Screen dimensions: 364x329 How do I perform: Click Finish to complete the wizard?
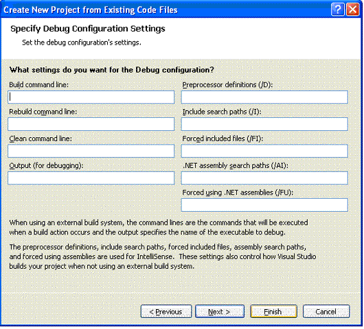point(273,311)
